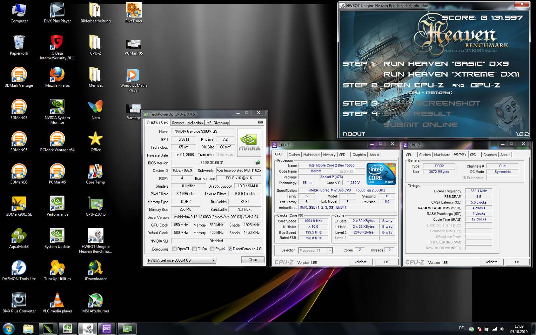Click the BIOS Version field in GPU-Z
This screenshot has width=536, height=335.
pos(212,163)
